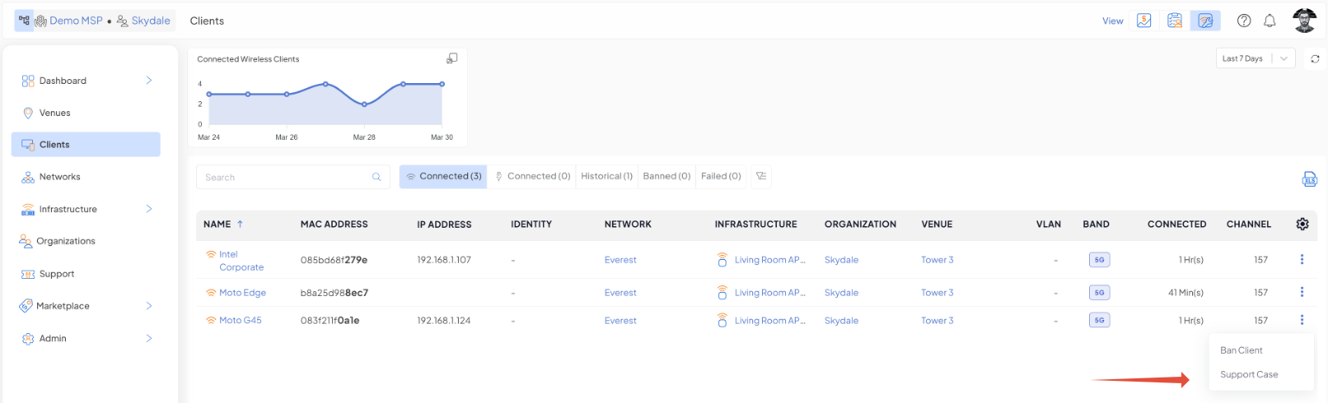
Task: Click the second view mode icon in header
Action: pos(1175,21)
